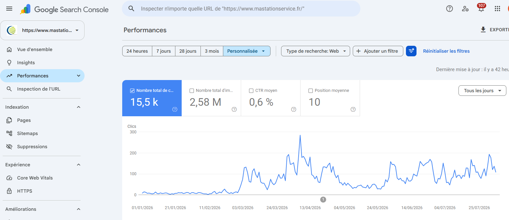Select the 28 jours range tab

tap(188, 51)
